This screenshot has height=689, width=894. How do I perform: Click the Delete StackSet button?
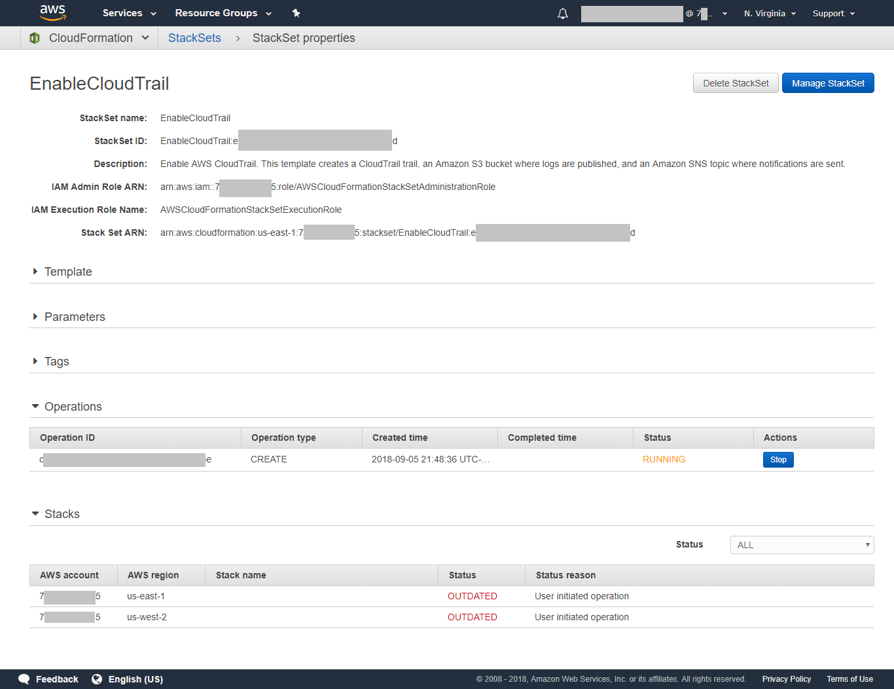click(x=736, y=83)
